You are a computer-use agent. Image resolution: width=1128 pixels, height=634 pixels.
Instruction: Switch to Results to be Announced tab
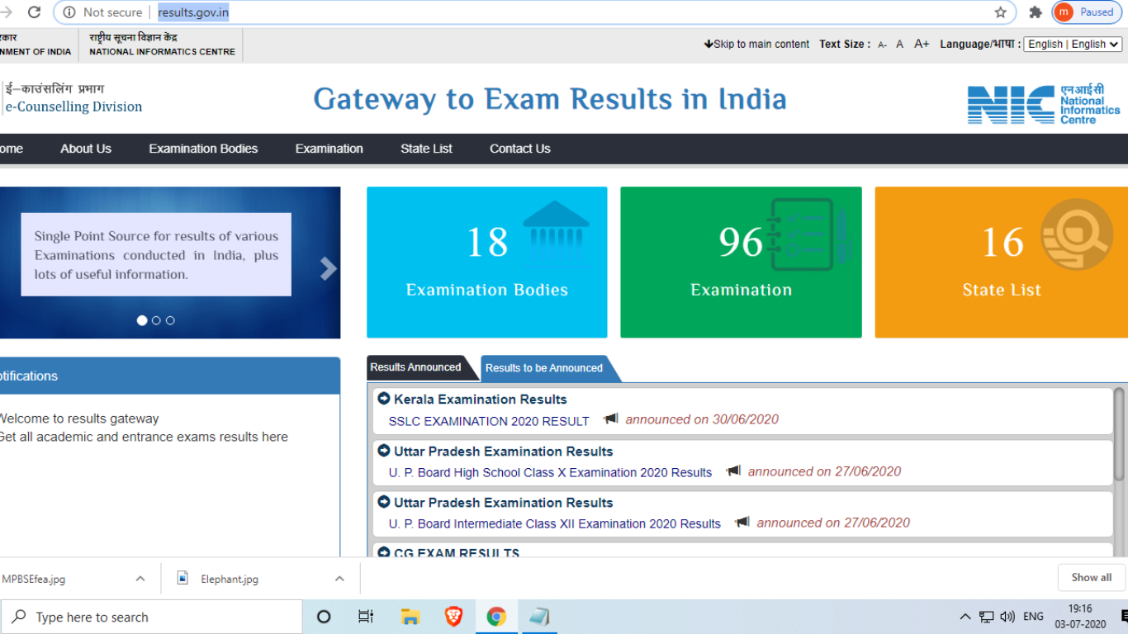544,368
